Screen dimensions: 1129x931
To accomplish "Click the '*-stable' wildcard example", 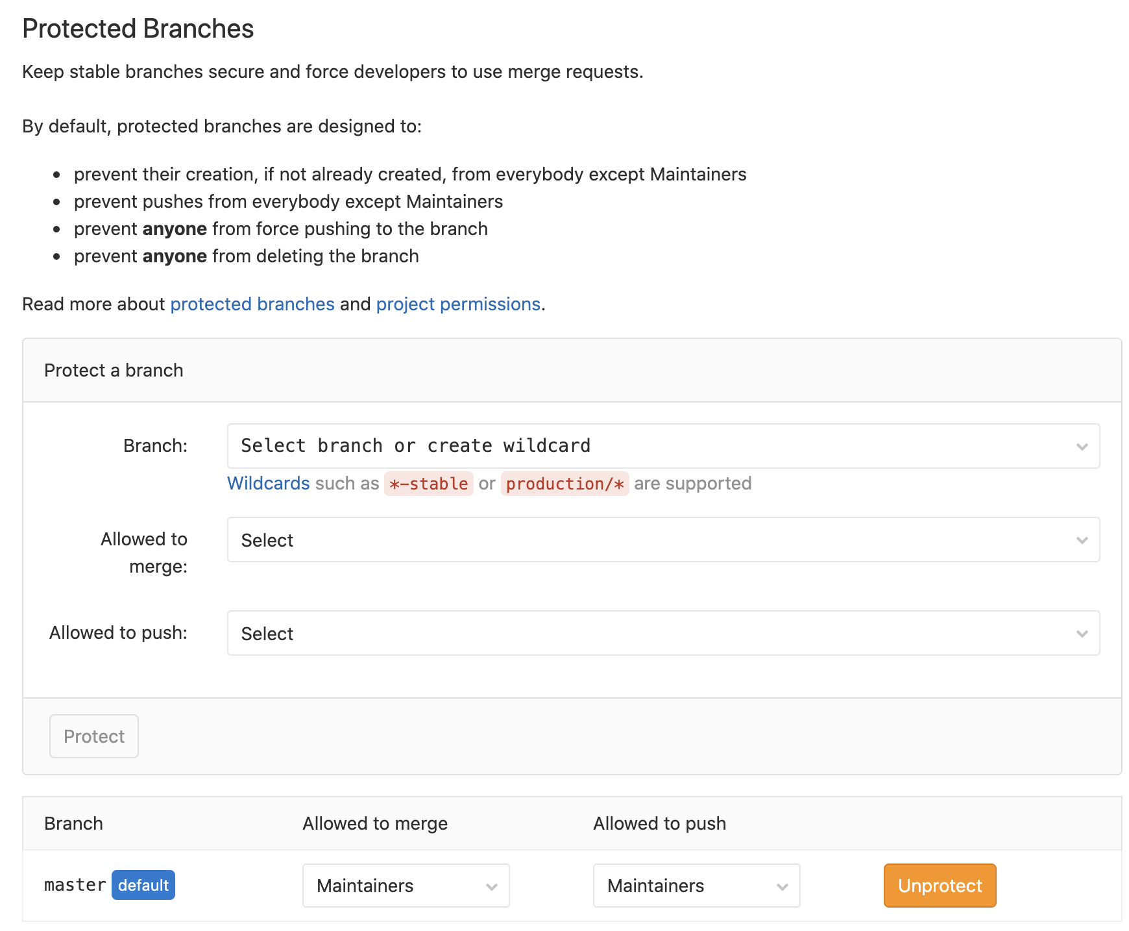I will pos(428,484).
